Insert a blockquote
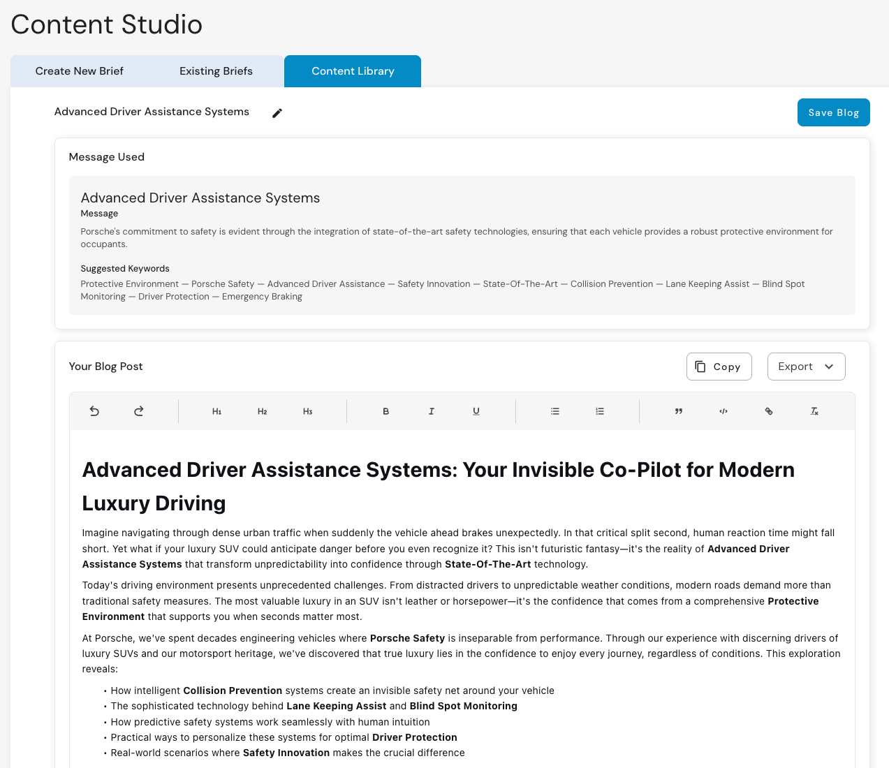 pyautogui.click(x=678, y=411)
